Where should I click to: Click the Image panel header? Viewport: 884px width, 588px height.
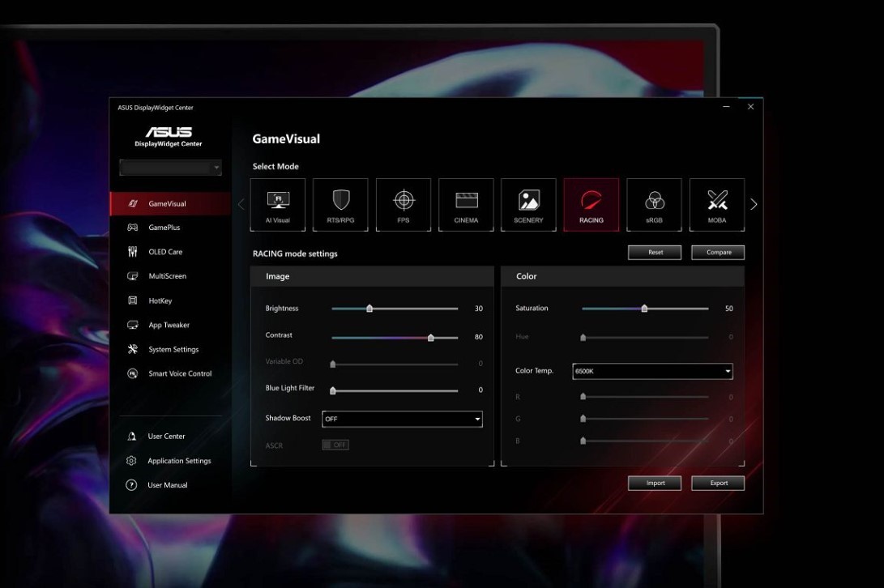point(372,276)
